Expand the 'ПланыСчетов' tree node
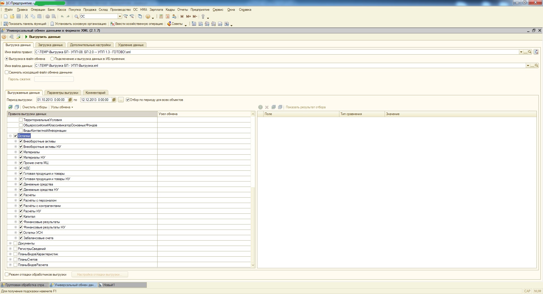 click(x=10, y=260)
